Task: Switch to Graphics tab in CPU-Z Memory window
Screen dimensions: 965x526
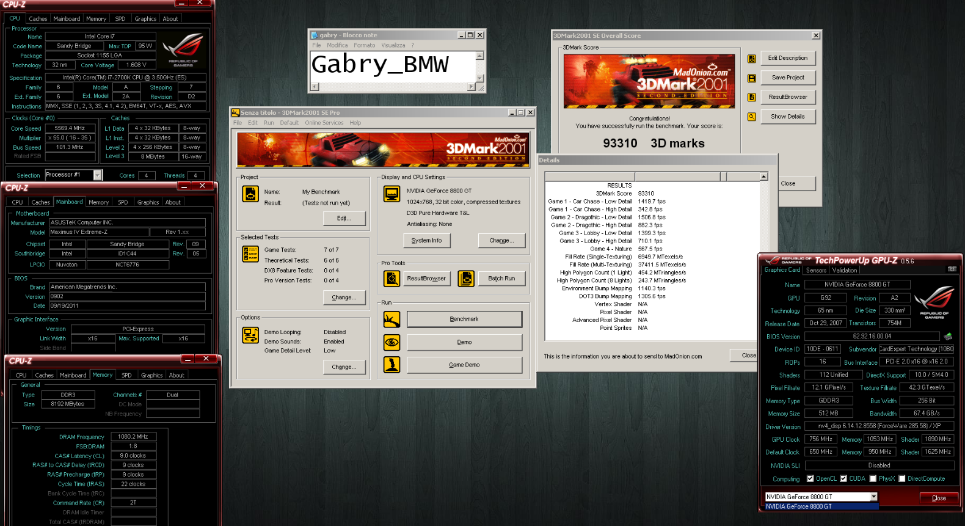Action: (x=151, y=375)
